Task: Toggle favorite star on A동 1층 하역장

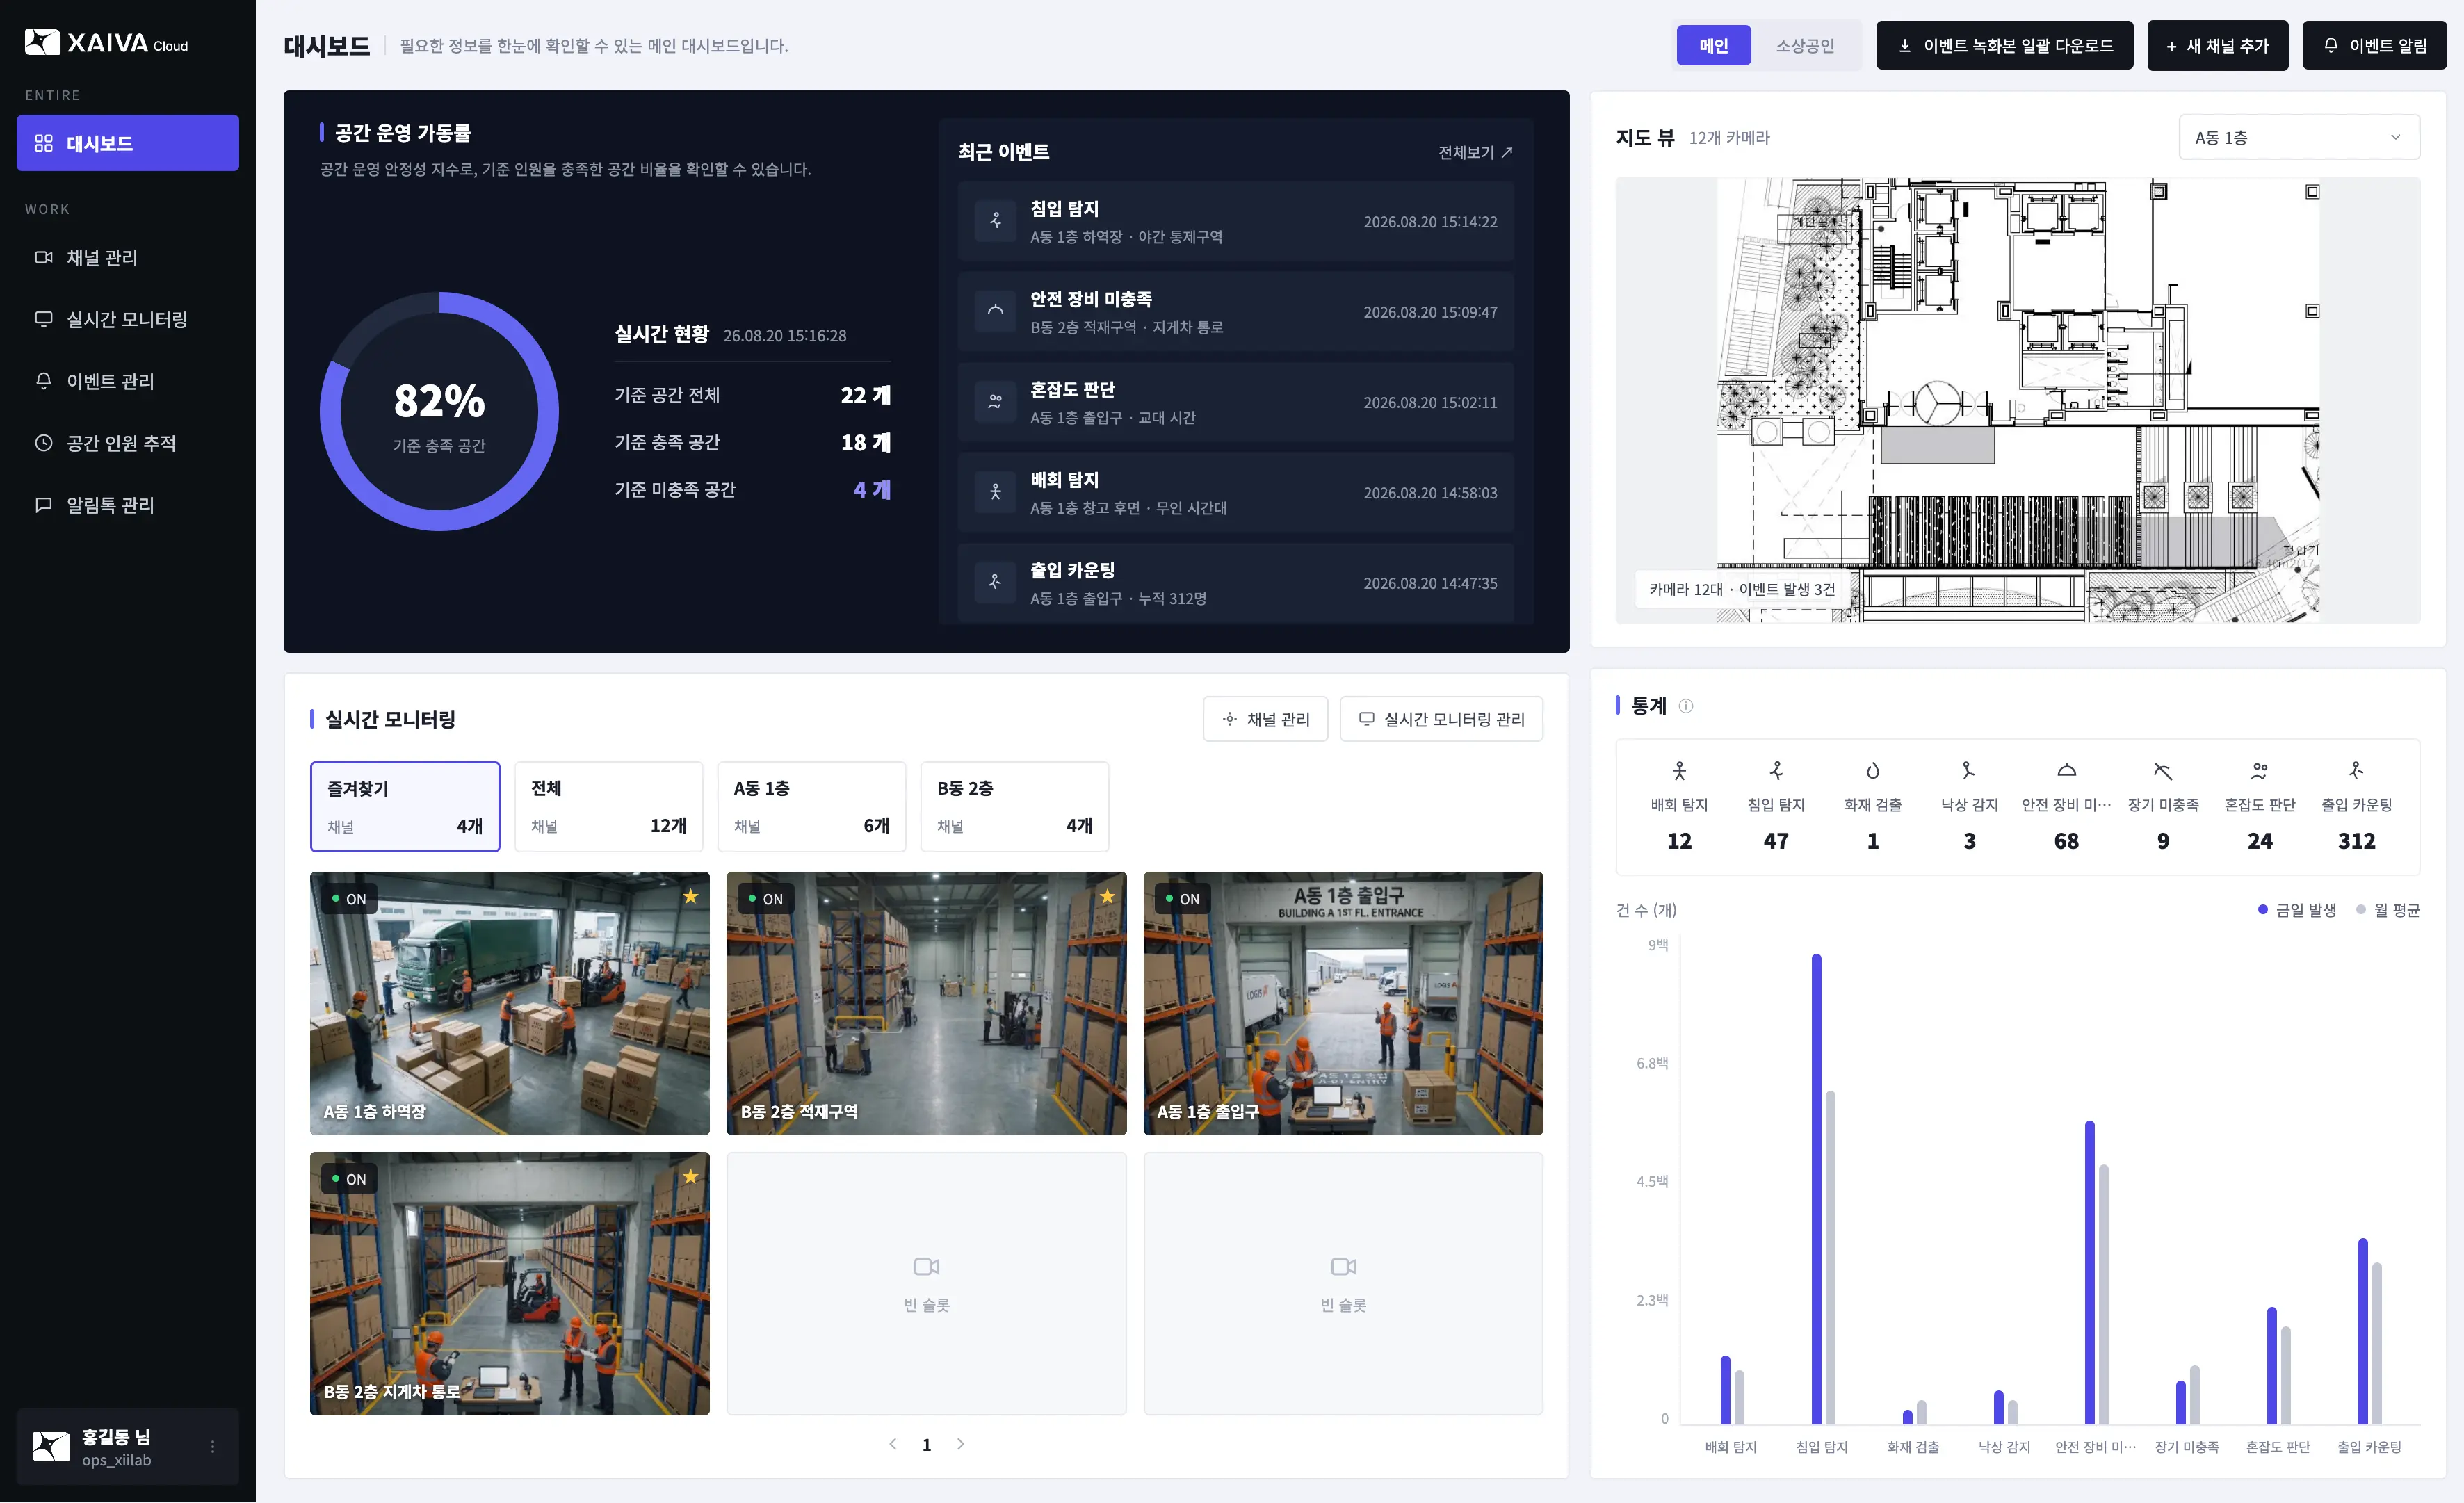Action: (690, 897)
